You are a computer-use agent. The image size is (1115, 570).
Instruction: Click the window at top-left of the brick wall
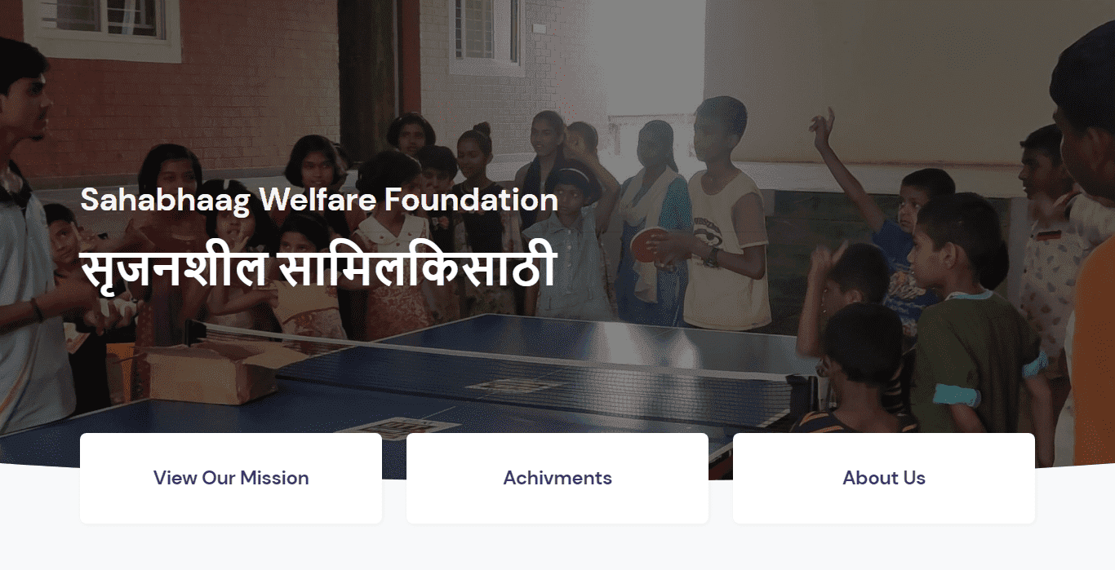[102, 26]
